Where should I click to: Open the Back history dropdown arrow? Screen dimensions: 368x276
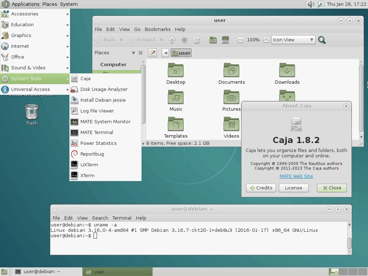click(x=121, y=40)
